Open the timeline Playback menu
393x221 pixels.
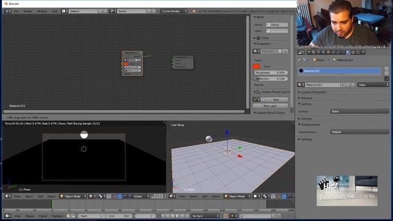[57, 215]
